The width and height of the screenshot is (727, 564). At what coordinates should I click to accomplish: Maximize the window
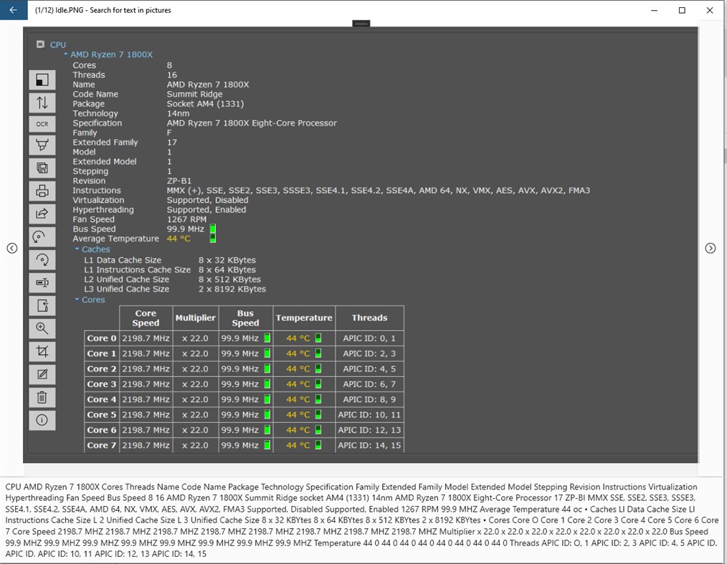(x=682, y=10)
